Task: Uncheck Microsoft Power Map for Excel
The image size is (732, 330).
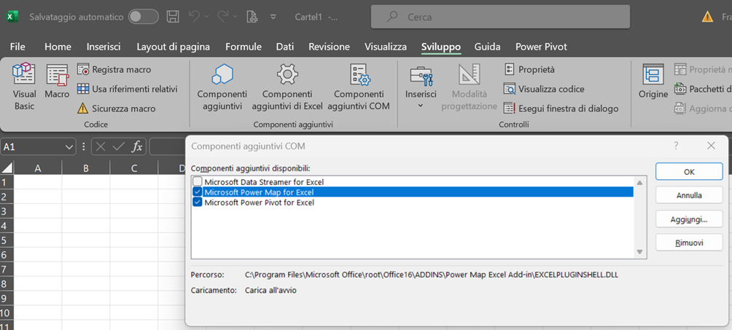Action: pyautogui.click(x=198, y=192)
